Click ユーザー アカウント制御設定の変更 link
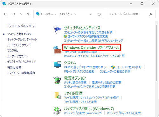 (88, 36)
